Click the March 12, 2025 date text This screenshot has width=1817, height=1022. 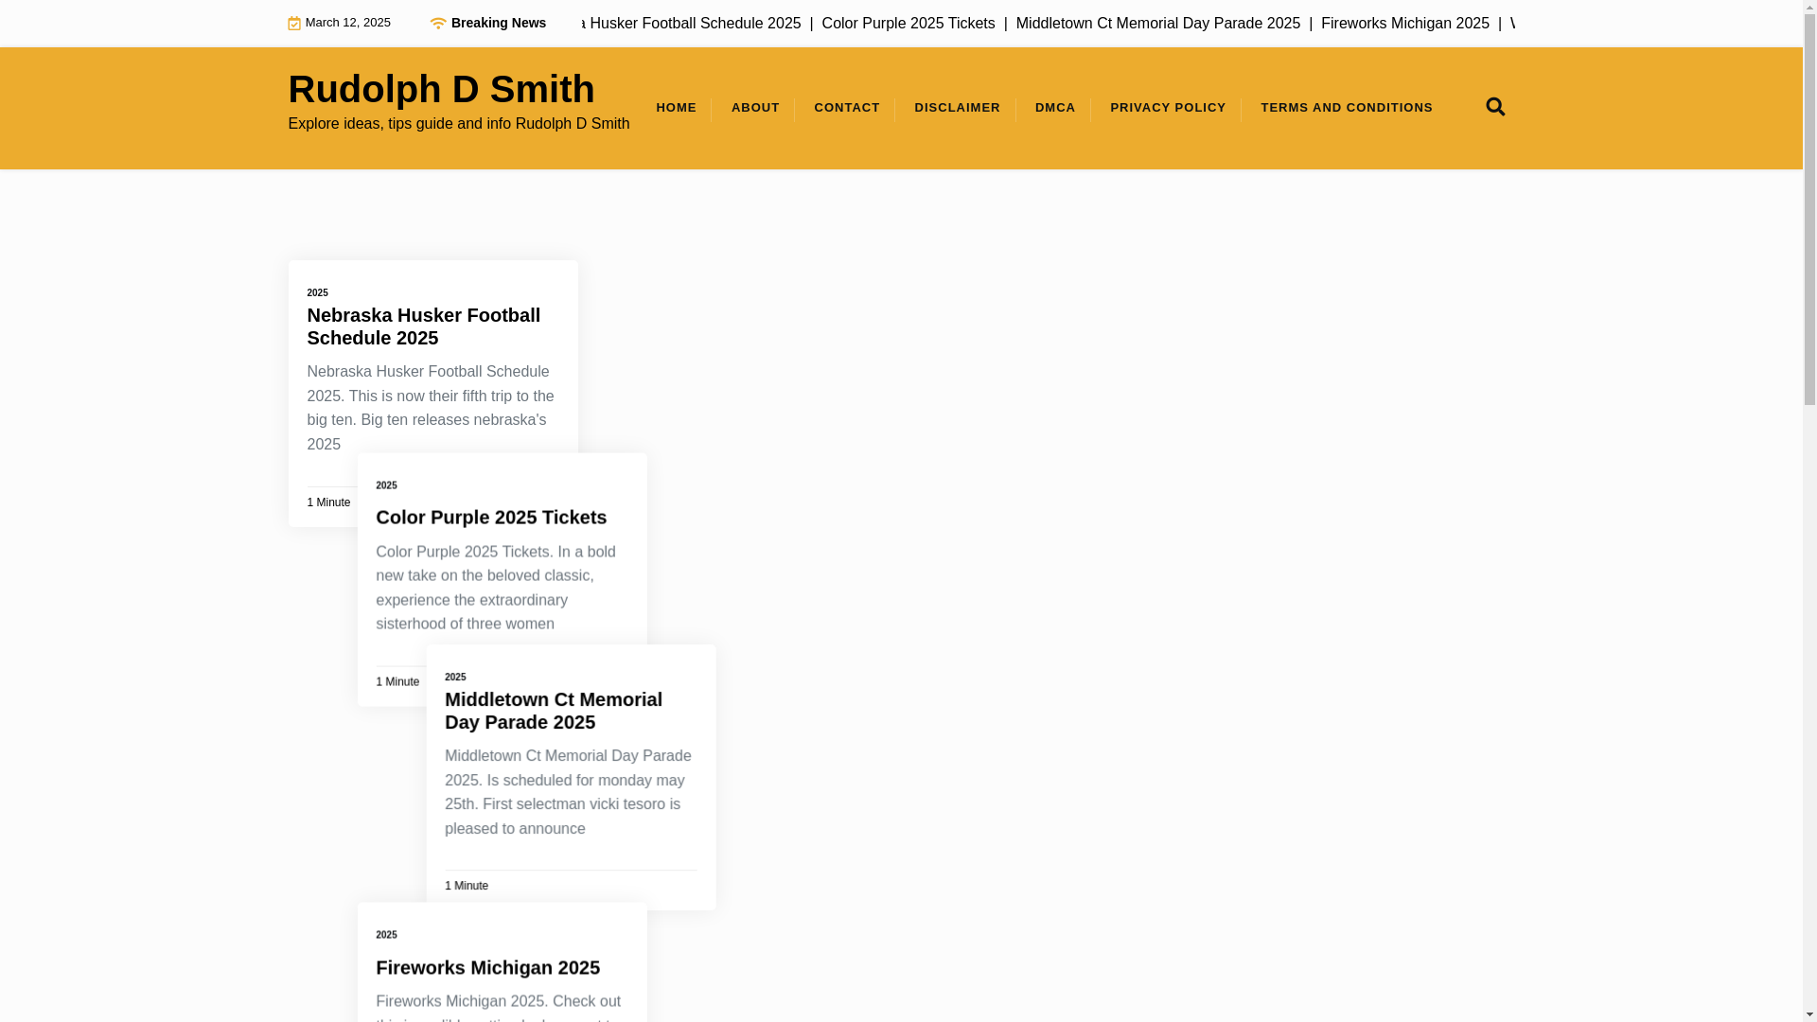347,23
